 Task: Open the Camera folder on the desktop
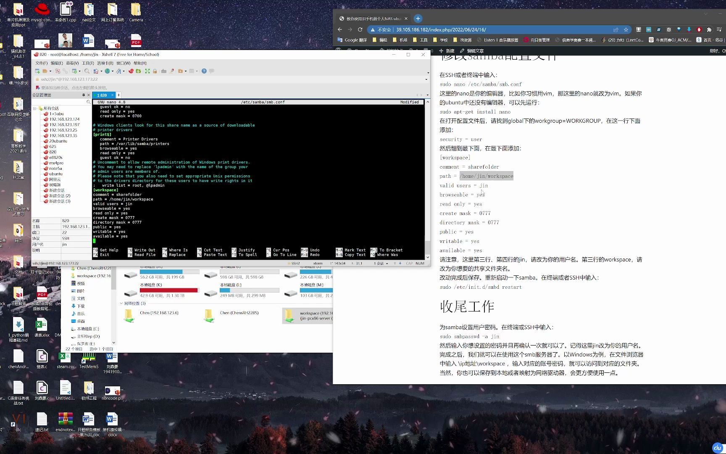136,13
